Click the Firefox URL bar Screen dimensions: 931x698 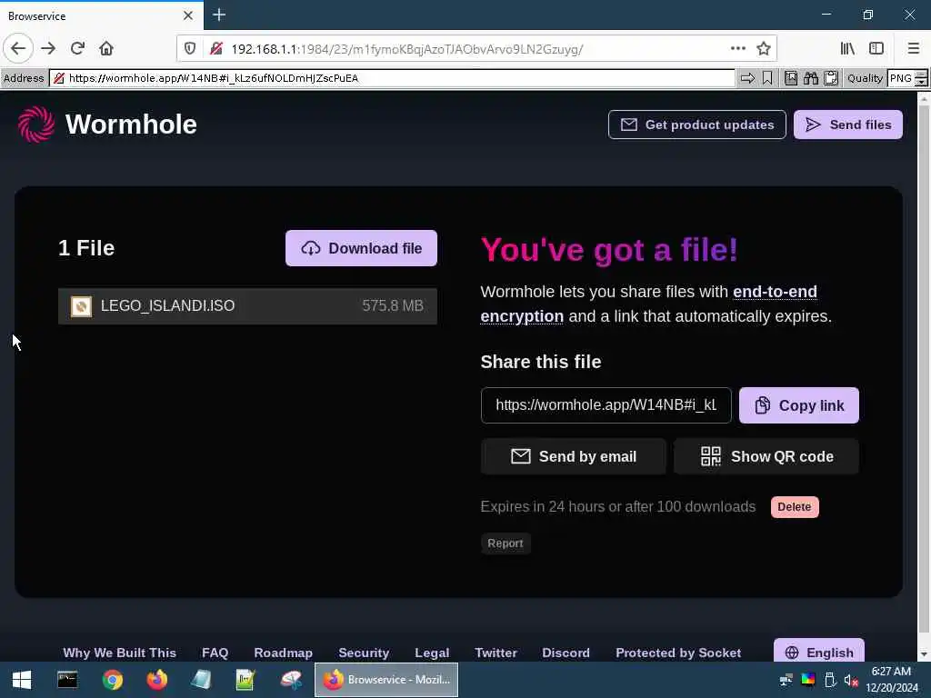pos(475,49)
